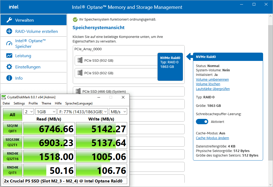273x187 pixels.
Task: Start the RND4K Q32T16 test
Action: coord(13,156)
